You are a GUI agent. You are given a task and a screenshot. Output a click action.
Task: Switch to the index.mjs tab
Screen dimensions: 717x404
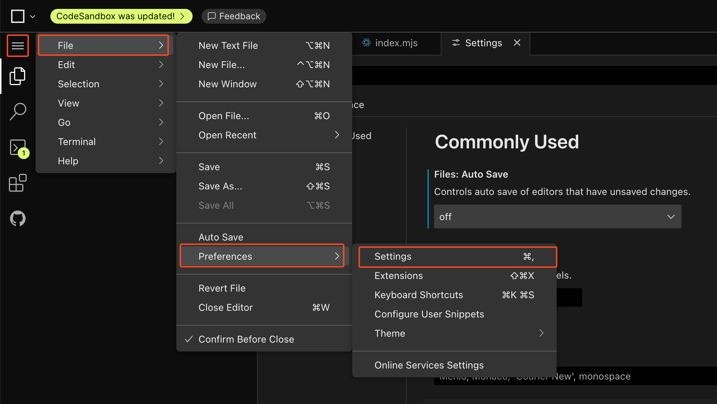coord(396,43)
